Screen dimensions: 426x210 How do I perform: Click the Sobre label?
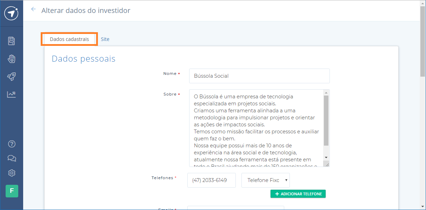tap(170, 94)
